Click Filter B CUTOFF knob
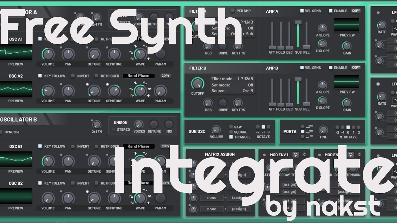The image size is (397, 223). point(198,83)
